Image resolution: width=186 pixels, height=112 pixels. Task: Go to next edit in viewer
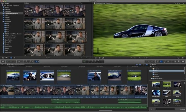click(147, 58)
